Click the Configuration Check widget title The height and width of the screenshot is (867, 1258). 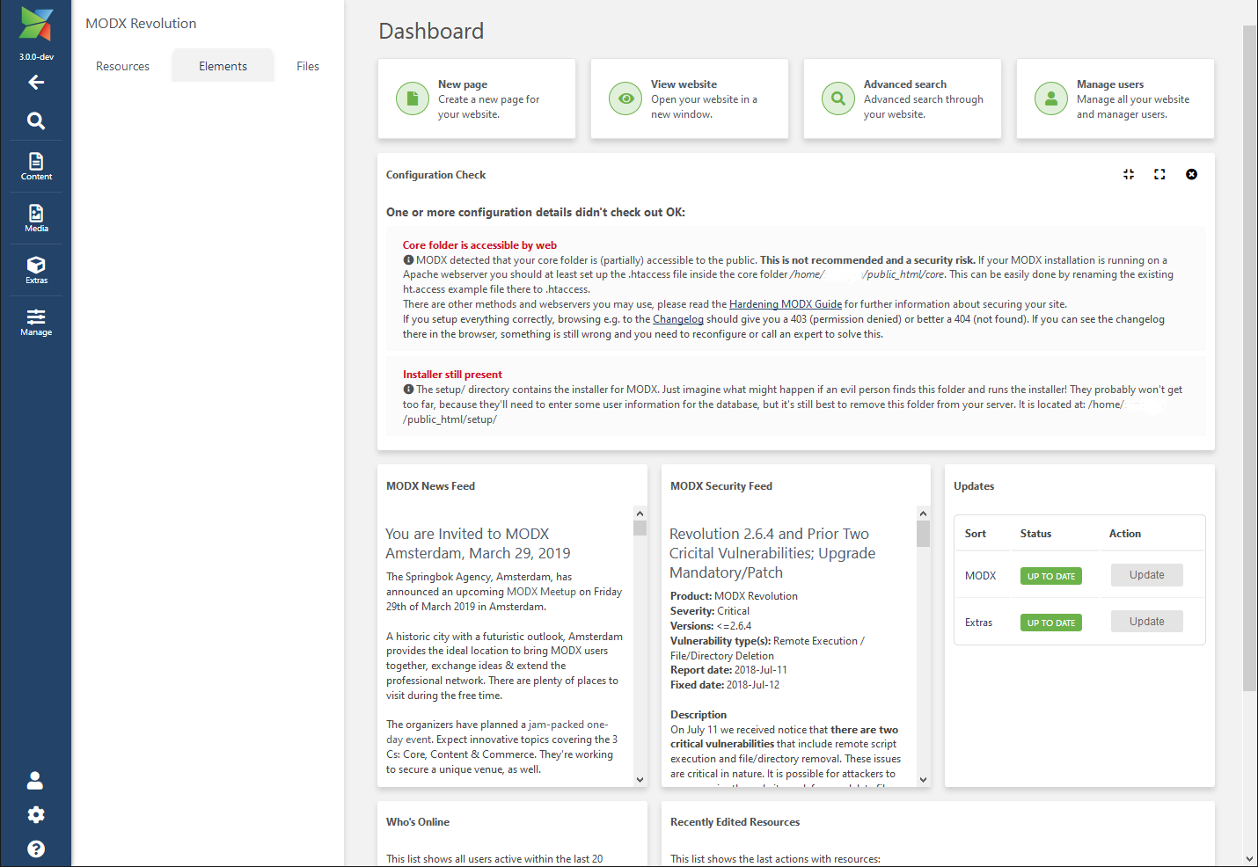435,175
